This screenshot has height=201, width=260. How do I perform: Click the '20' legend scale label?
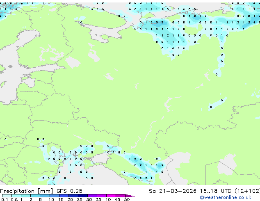tap(70, 199)
